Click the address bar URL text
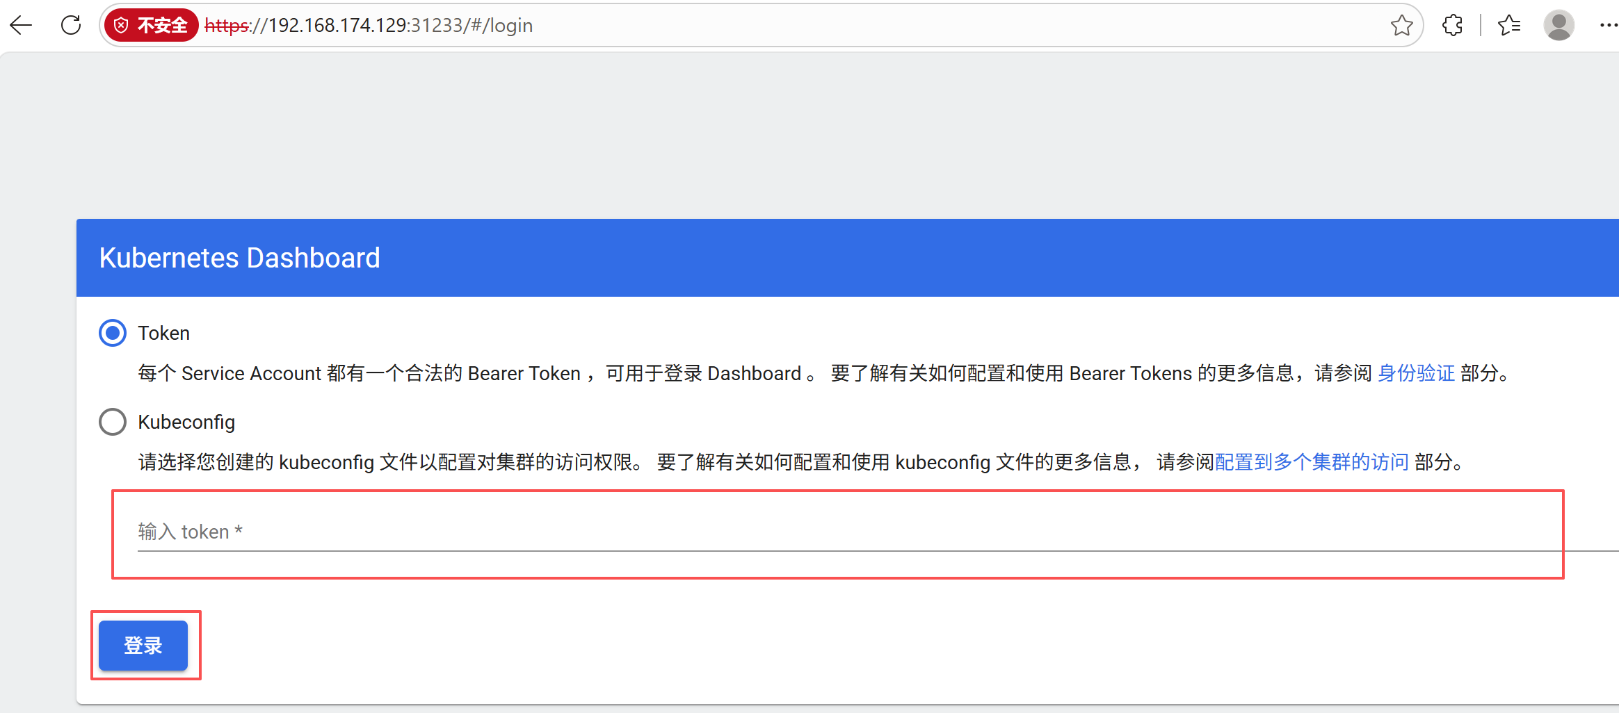 pos(369,26)
